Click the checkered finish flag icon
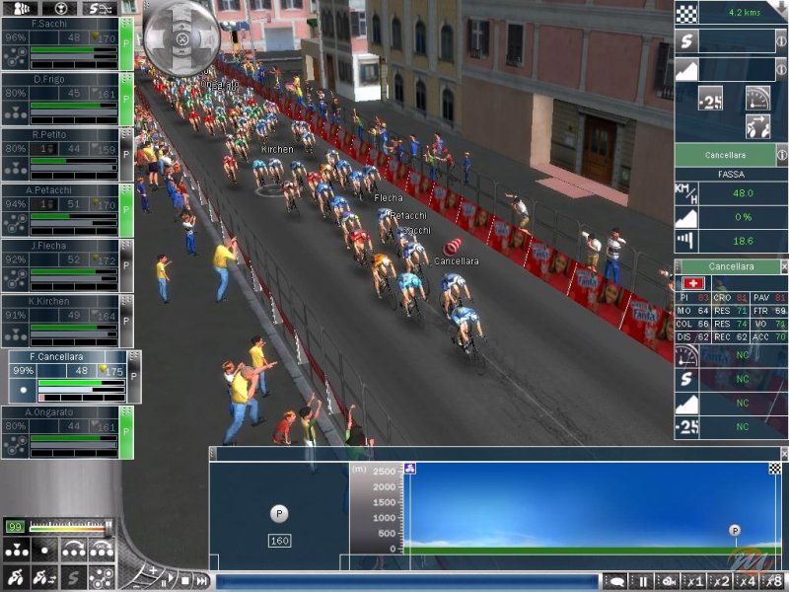The width and height of the screenshot is (789, 592). click(686, 12)
